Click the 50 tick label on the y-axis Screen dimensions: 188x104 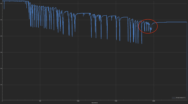(x=1, y=4)
